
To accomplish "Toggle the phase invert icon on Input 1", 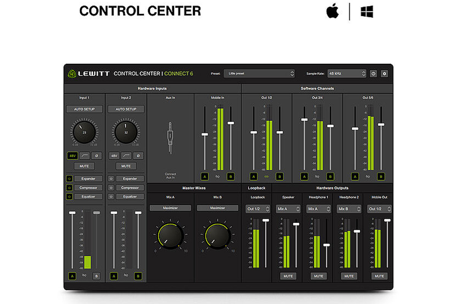I will pyautogui.click(x=97, y=155).
